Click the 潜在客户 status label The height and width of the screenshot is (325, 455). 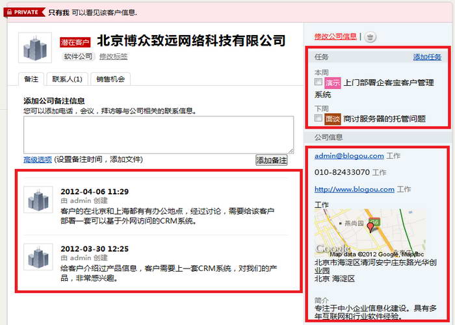(75, 42)
